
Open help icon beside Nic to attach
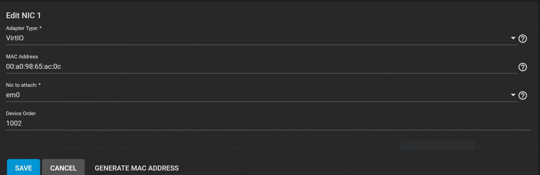523,95
